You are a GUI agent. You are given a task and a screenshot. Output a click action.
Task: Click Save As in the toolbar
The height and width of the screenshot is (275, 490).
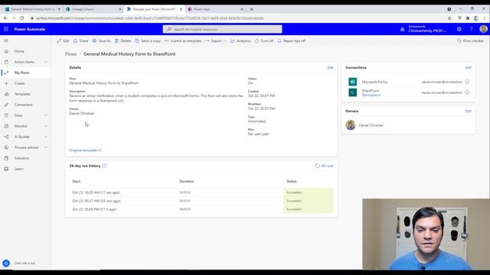pos(101,40)
